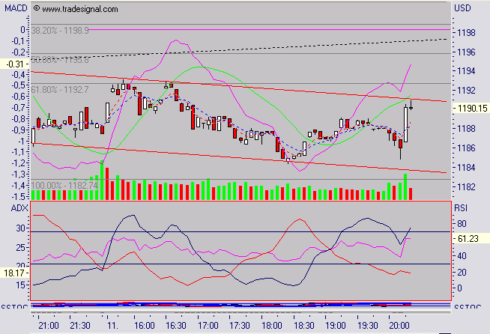Click the ADX value tag 18.17
Viewport: 490px width, 334px height.
pos(14,273)
